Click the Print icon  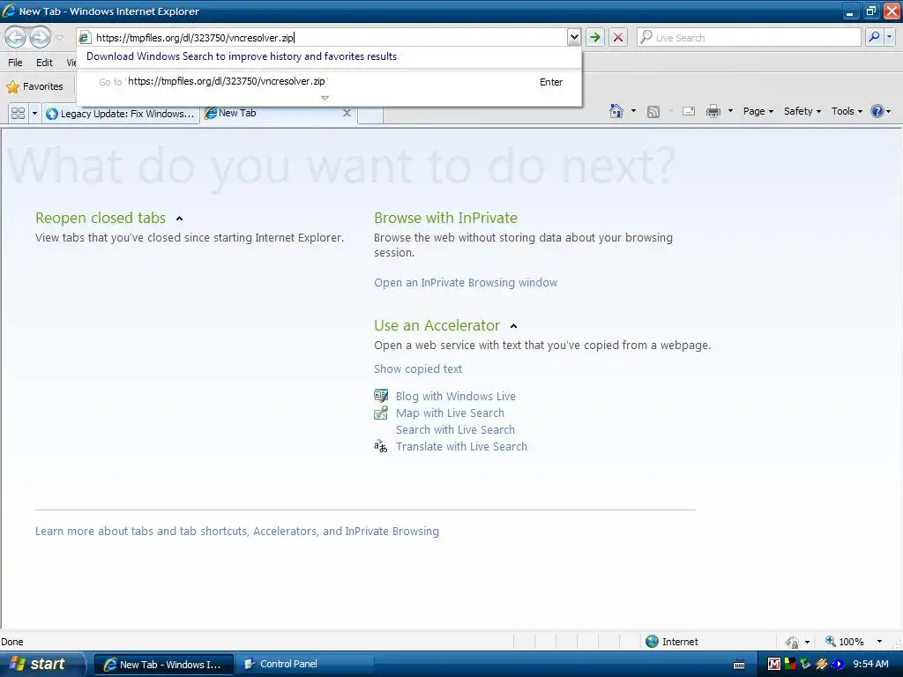point(713,111)
